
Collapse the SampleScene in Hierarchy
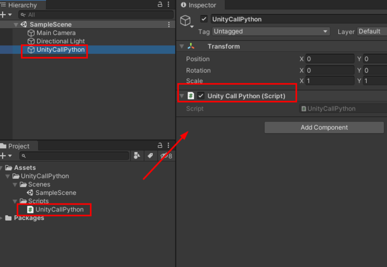pyautogui.click(x=16, y=25)
